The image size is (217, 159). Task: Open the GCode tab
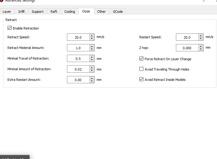(x=118, y=12)
